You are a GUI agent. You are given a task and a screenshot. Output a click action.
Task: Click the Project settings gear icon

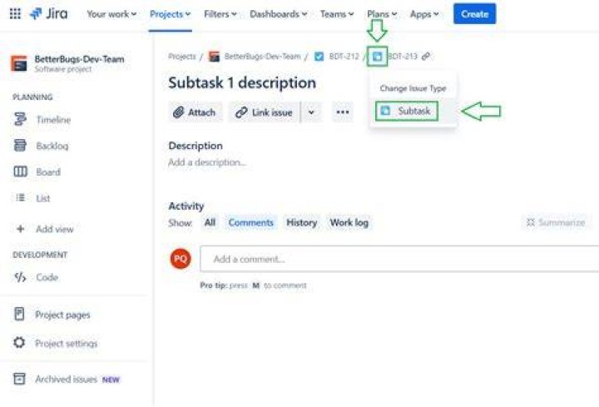click(19, 342)
